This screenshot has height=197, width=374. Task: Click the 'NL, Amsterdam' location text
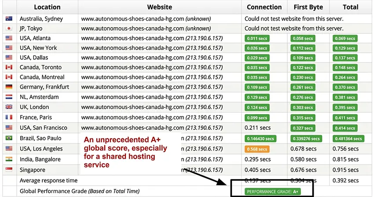pos(39,97)
